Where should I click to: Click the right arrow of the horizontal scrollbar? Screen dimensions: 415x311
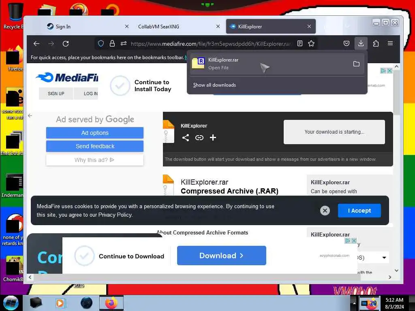pyautogui.click(x=390, y=277)
